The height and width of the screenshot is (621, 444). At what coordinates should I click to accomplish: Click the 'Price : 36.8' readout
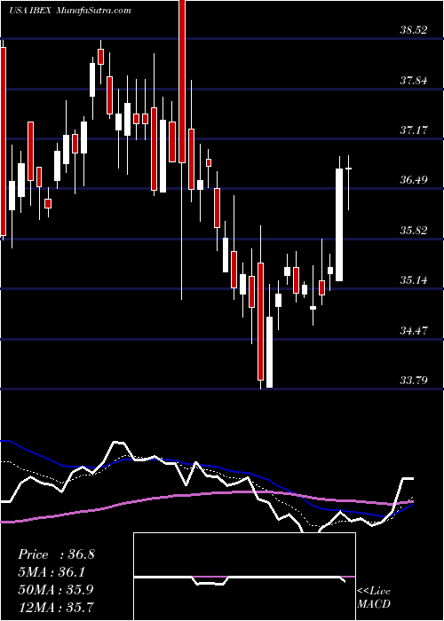[x=56, y=554]
